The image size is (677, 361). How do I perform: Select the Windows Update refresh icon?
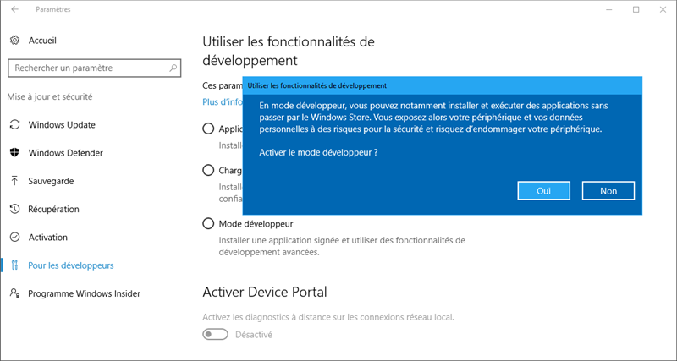pos(14,124)
